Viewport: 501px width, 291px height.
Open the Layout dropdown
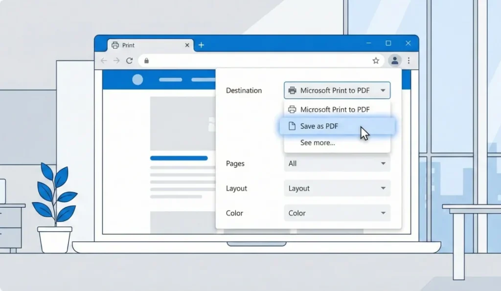(x=337, y=188)
